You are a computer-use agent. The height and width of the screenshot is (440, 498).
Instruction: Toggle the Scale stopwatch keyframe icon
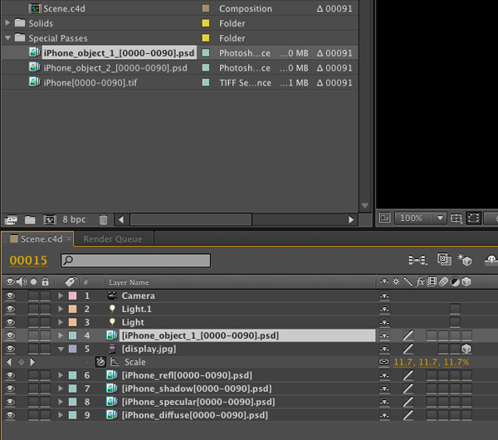100,362
